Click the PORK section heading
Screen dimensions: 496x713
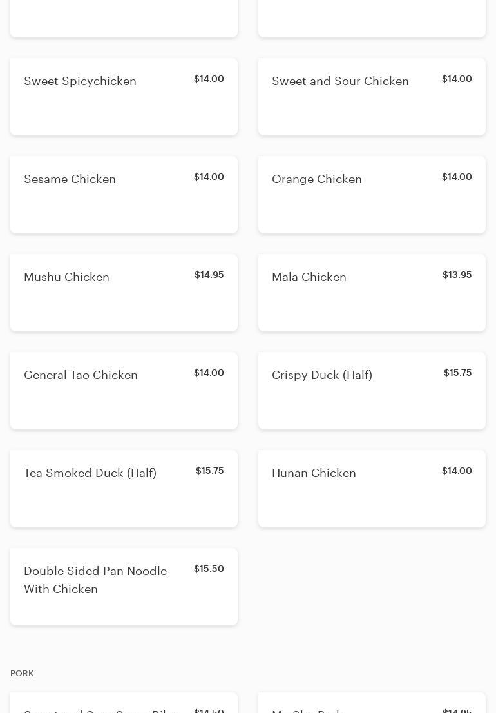coord(22,673)
